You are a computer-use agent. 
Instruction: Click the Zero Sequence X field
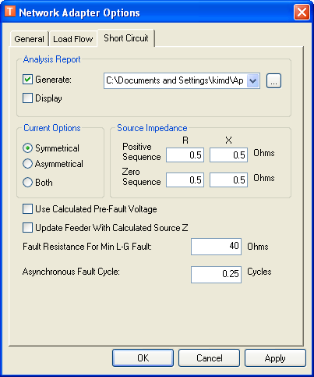click(x=228, y=180)
